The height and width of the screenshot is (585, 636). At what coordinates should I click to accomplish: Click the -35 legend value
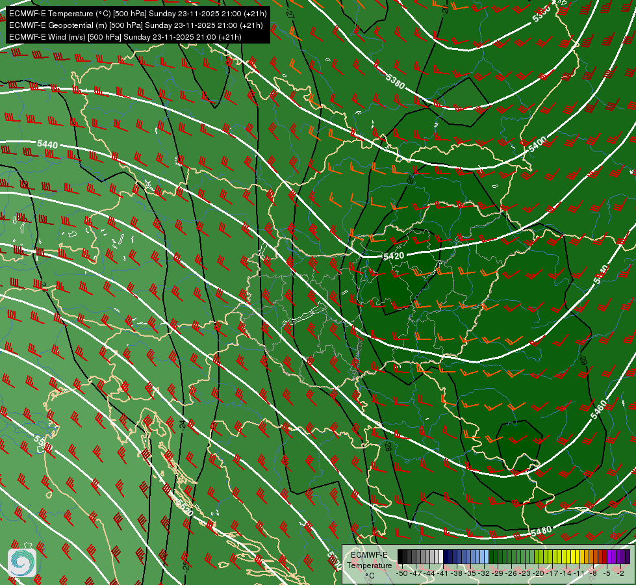(470, 573)
